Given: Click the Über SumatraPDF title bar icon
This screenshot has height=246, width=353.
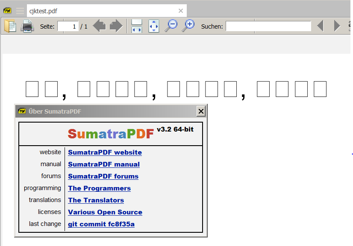Looking at the screenshot, I should pyautogui.click(x=22, y=111).
